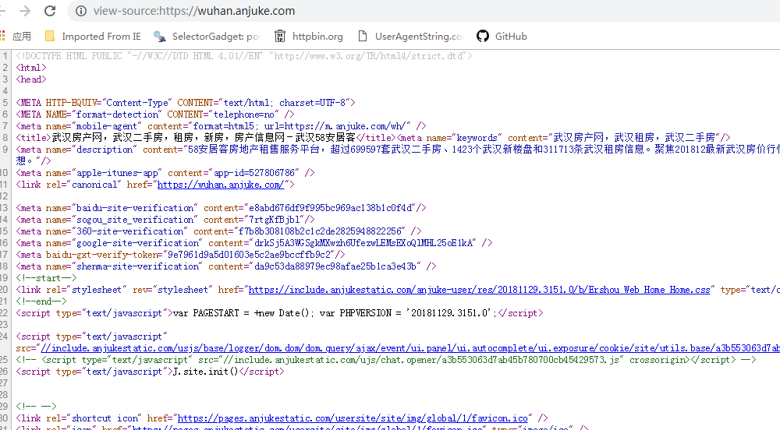Click the J.site.init() script line

150,372
